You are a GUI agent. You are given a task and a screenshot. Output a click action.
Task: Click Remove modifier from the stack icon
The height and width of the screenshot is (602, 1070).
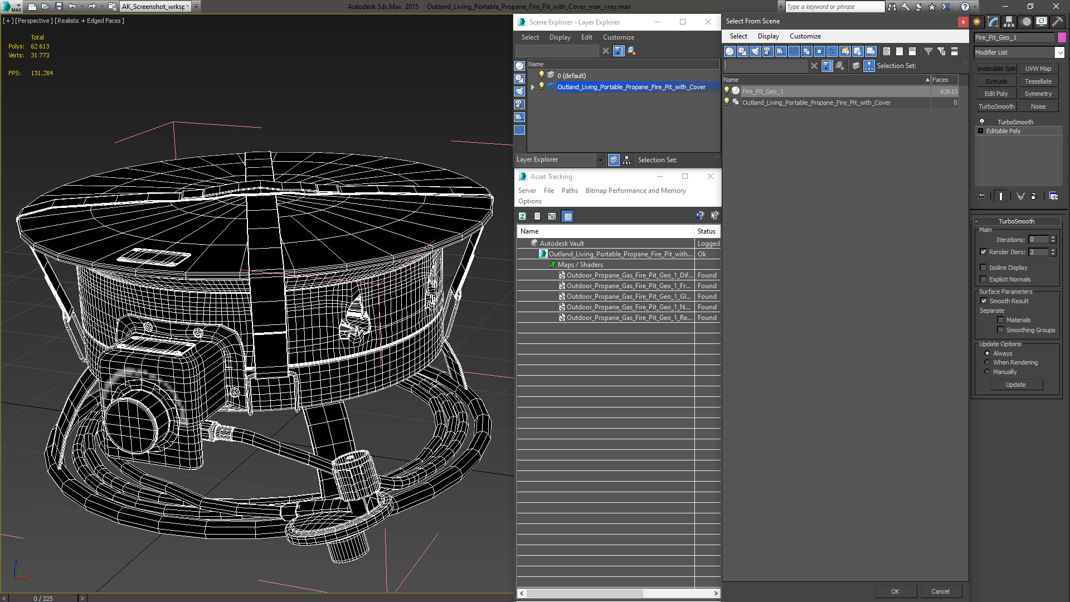point(1034,196)
